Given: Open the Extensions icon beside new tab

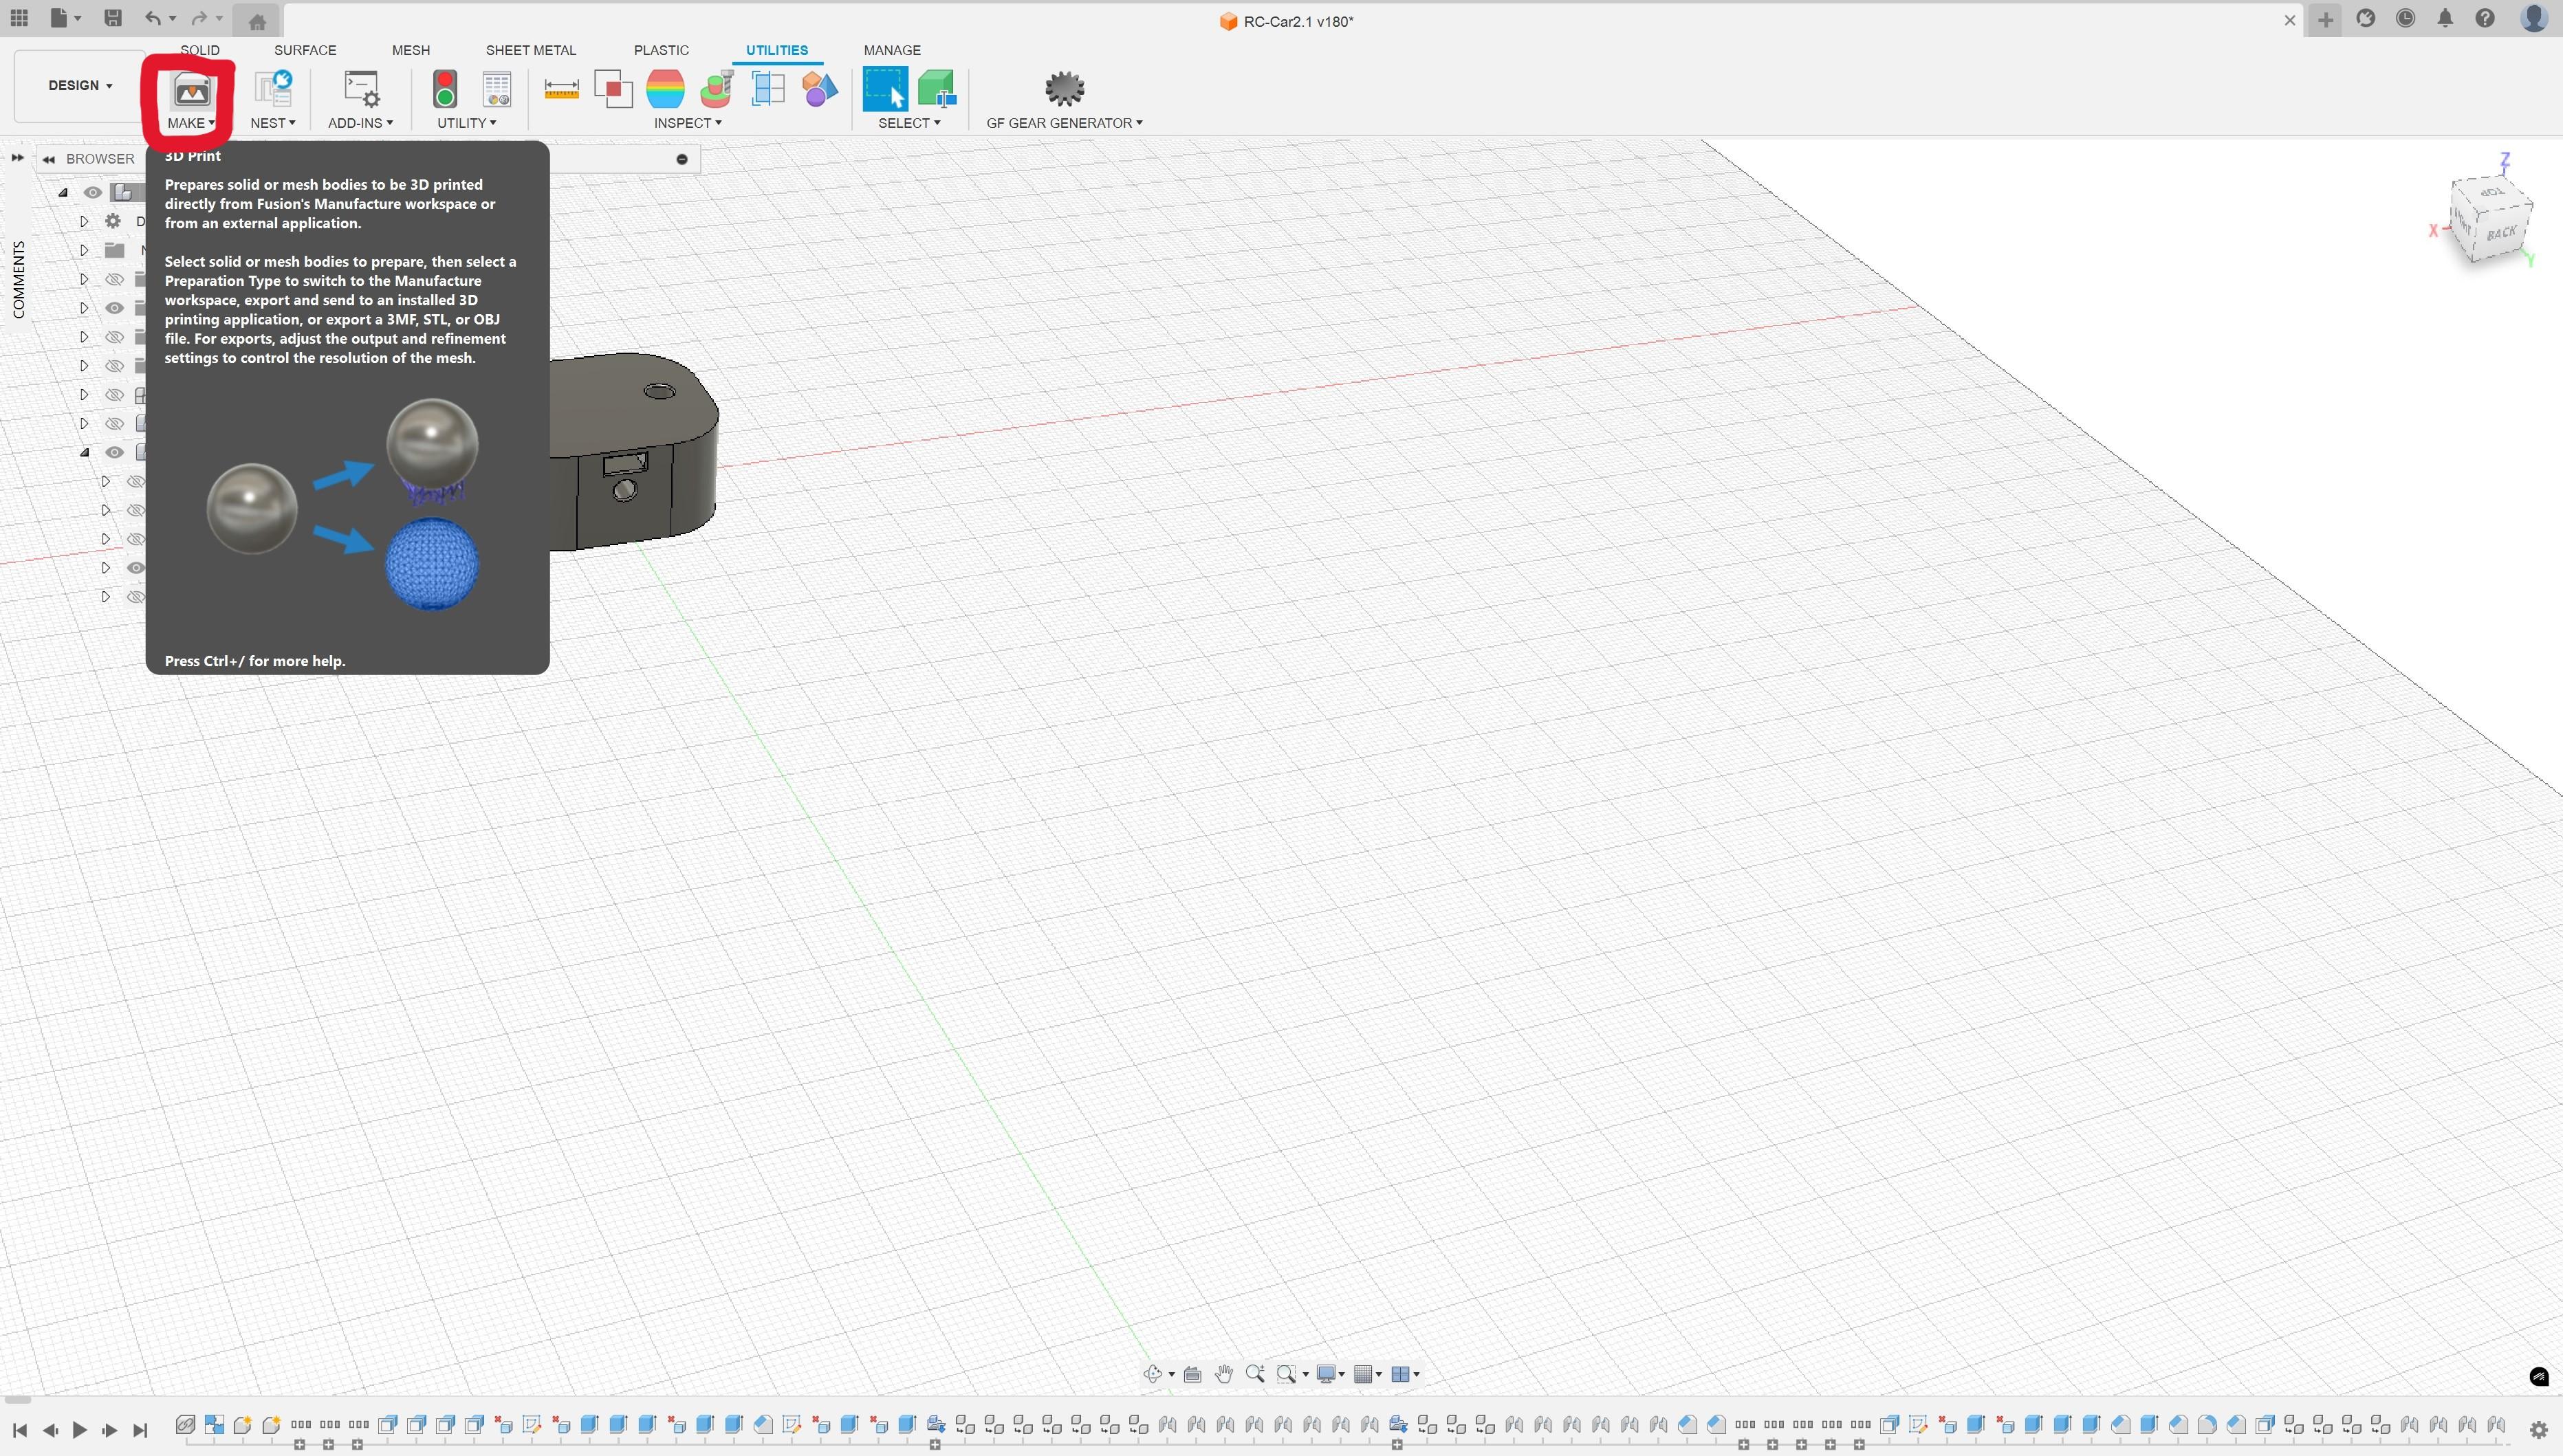Looking at the screenshot, I should click(2366, 18).
